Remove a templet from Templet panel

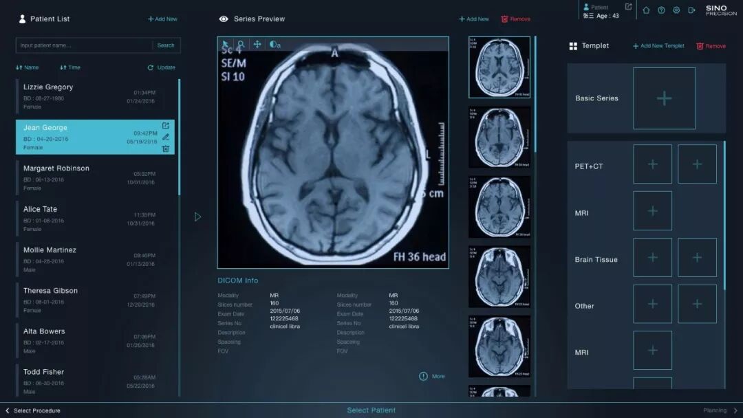point(711,46)
